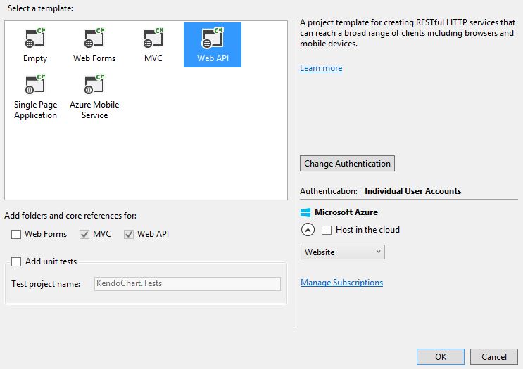Click the Select a template heading
The image size is (523, 369).
pos(40,8)
